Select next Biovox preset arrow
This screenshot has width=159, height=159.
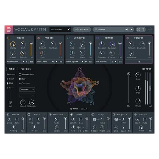27,62
